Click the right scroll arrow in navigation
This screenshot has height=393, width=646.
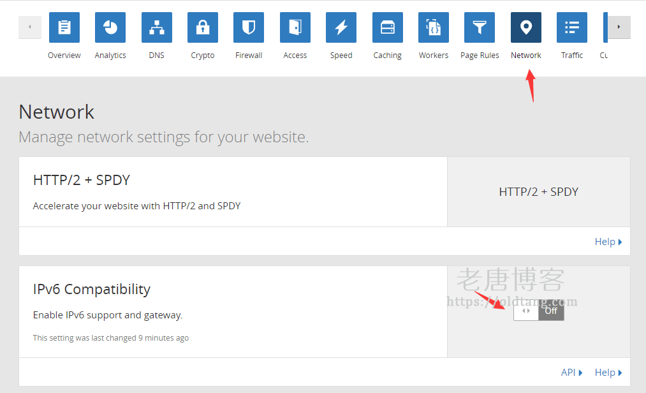617,27
